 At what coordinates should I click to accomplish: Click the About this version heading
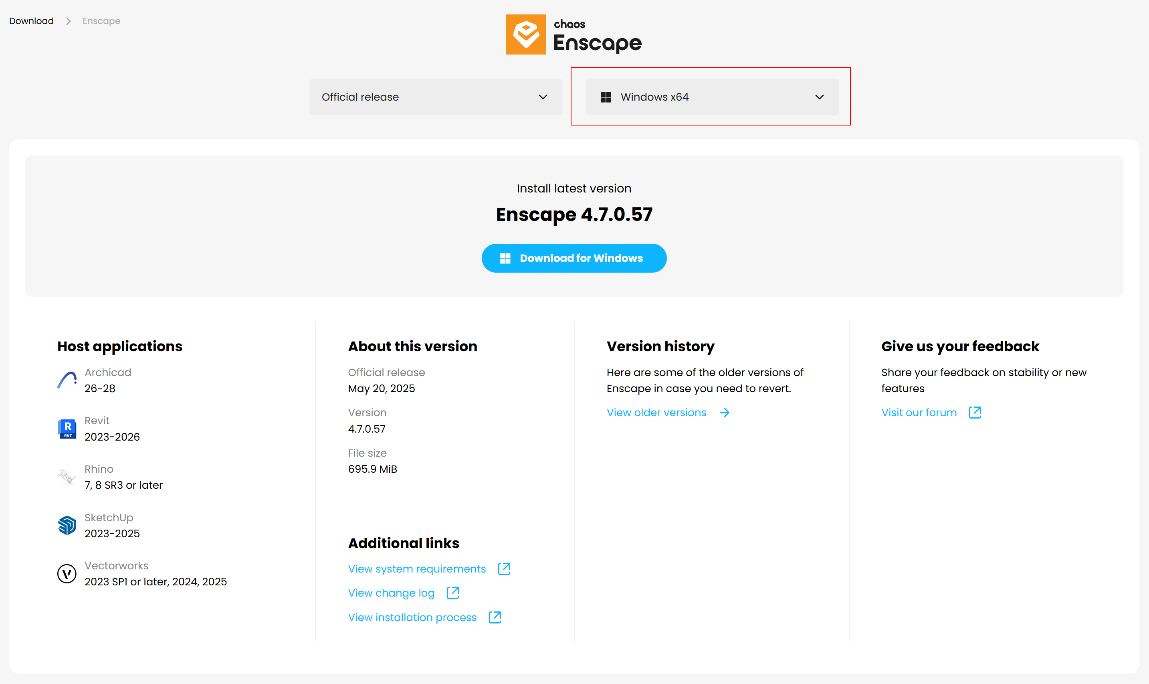[x=413, y=346]
